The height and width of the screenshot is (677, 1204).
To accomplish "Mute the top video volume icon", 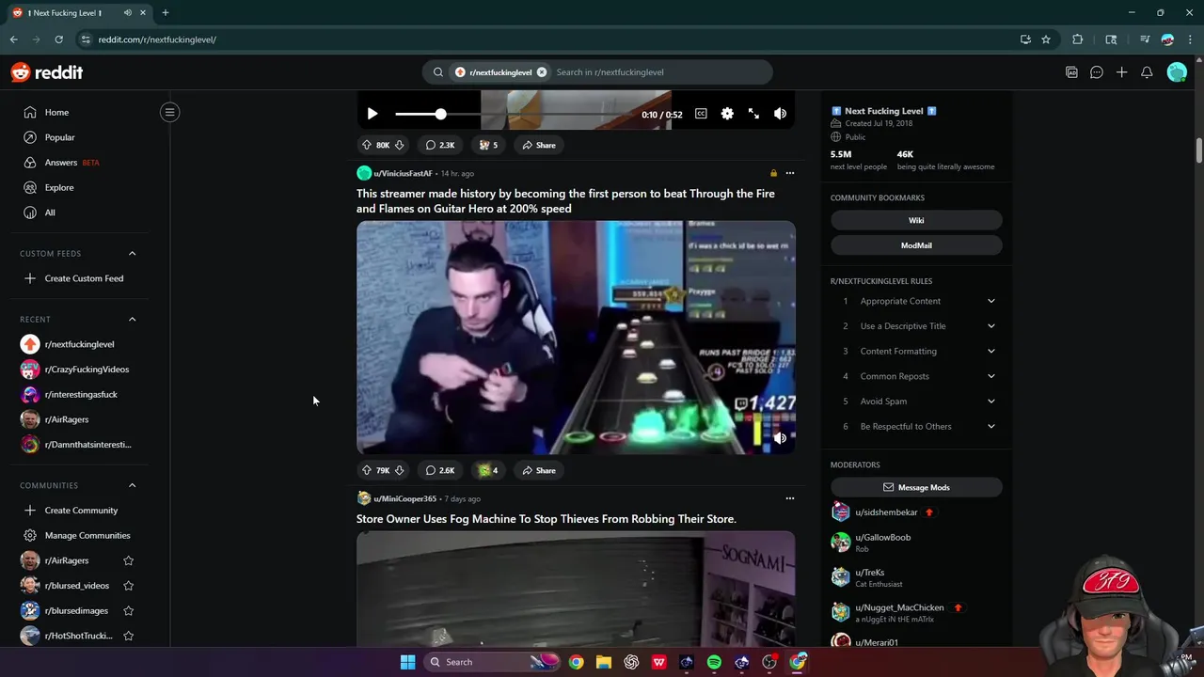I will pyautogui.click(x=780, y=114).
